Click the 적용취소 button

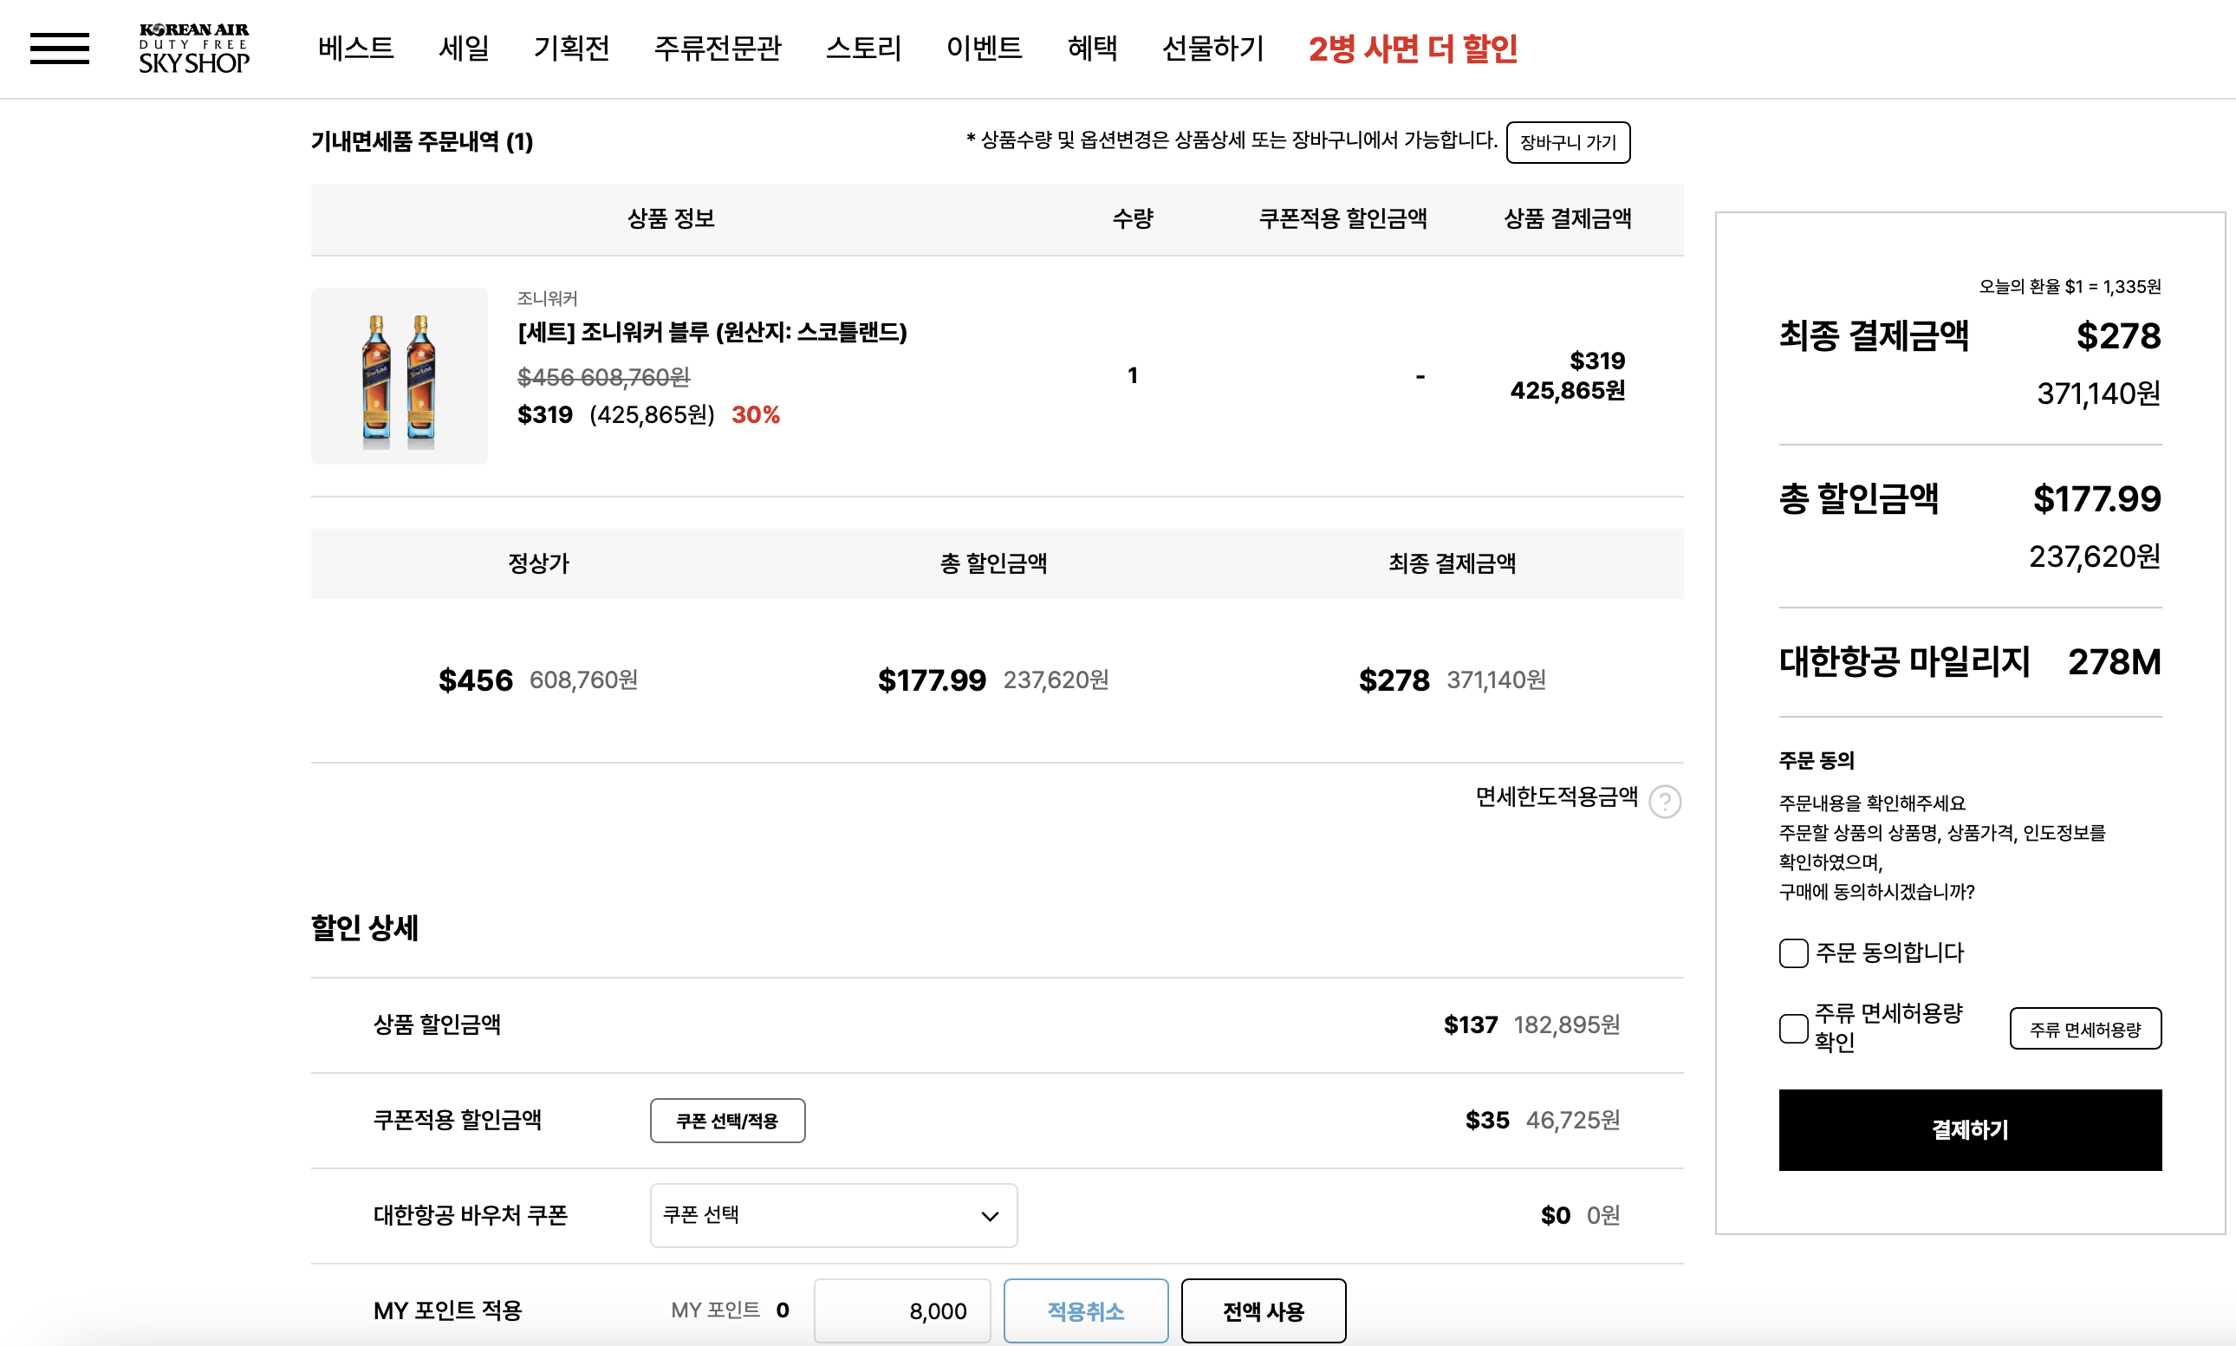1085,1310
